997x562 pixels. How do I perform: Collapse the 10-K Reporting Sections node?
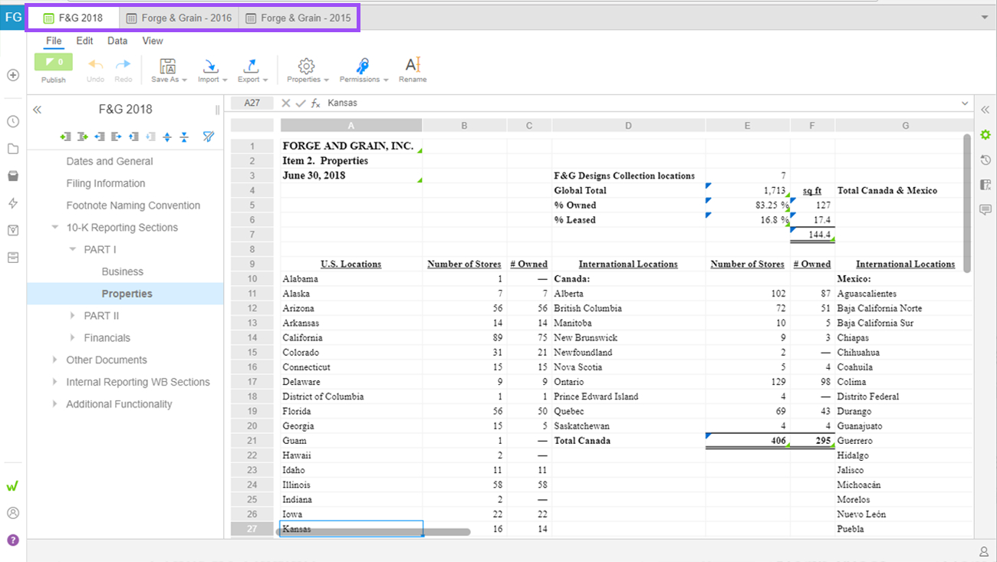click(55, 228)
